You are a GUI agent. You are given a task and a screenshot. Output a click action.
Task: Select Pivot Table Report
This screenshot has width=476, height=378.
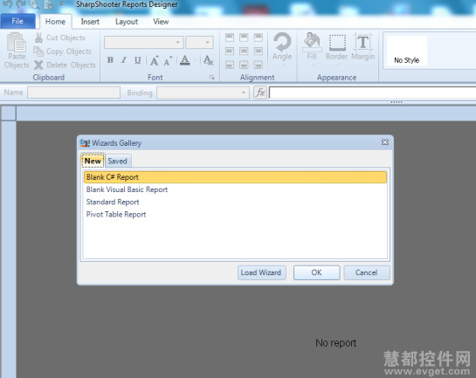point(235,215)
